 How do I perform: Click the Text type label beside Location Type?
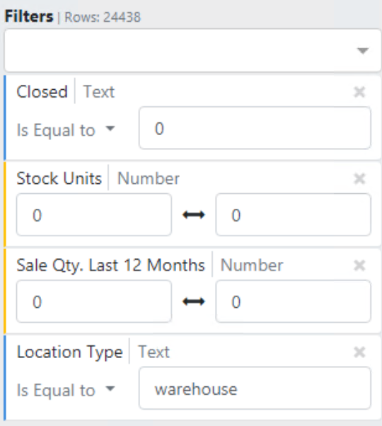pos(154,352)
